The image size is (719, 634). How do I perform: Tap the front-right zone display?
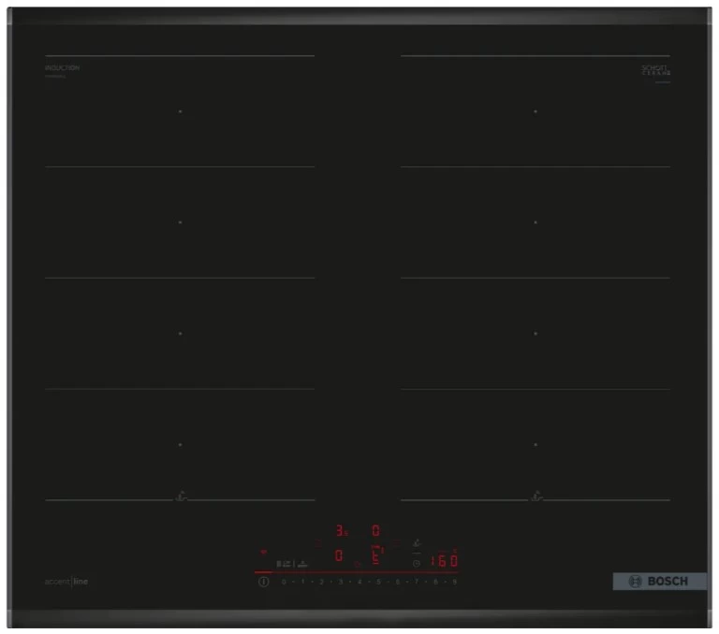coord(375,556)
